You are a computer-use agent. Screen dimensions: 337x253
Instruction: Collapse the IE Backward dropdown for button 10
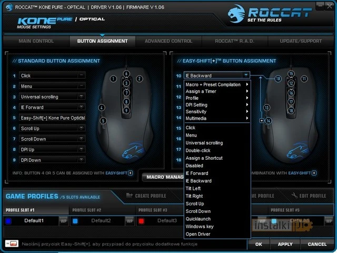click(x=246, y=75)
